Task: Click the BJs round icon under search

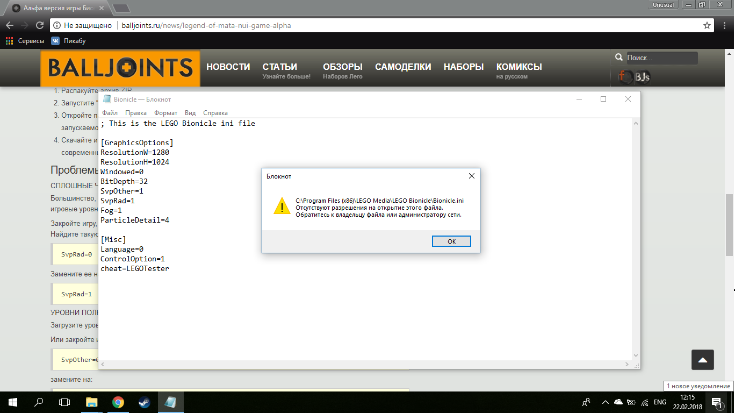Action: pos(643,77)
